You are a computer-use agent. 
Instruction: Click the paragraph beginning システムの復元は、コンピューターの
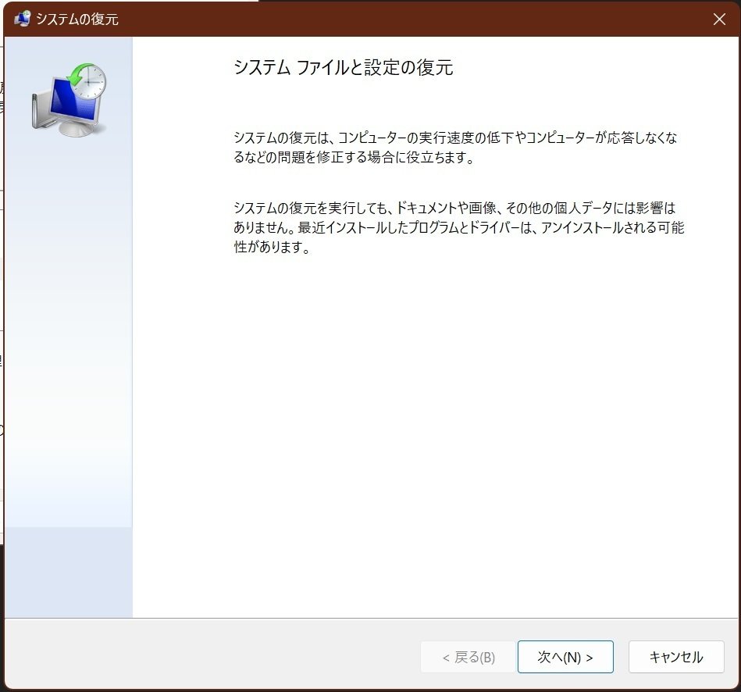tap(455, 147)
